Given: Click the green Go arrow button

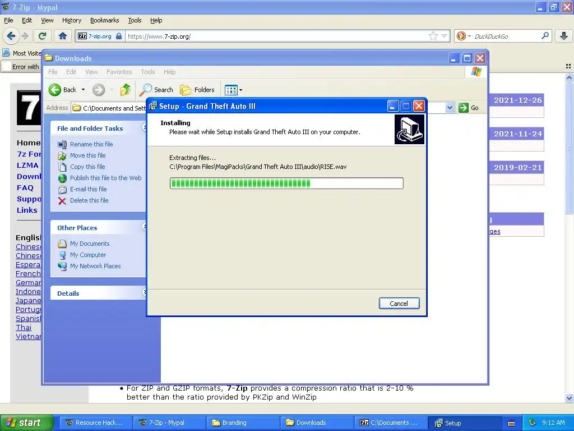Looking at the screenshot, I should (464, 108).
